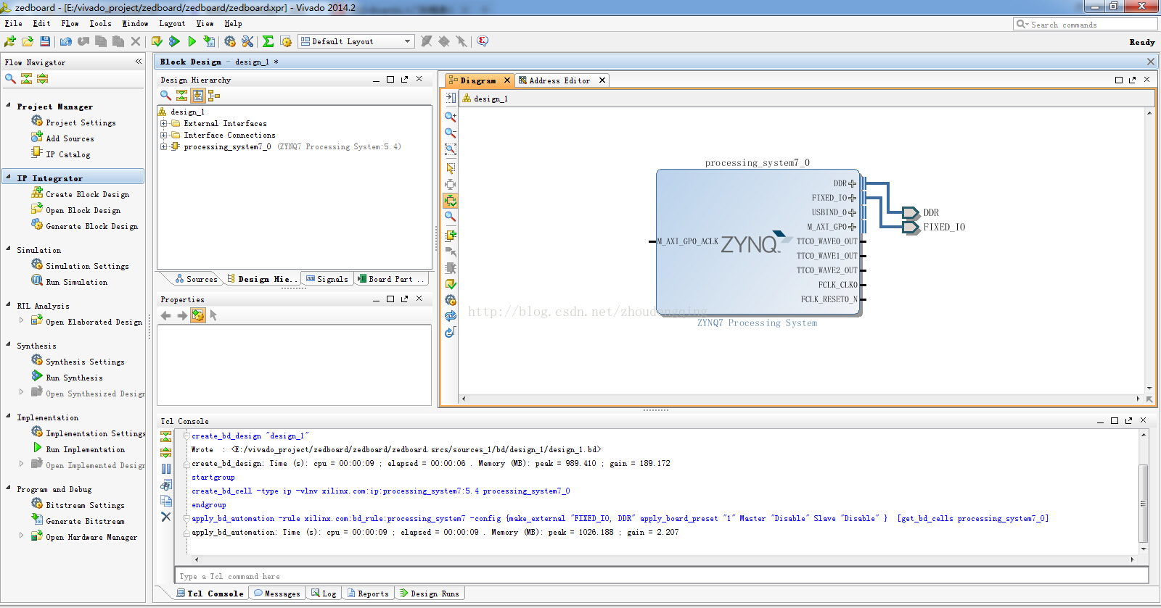Open the File menu
The image size is (1161, 608).
click(x=13, y=24)
